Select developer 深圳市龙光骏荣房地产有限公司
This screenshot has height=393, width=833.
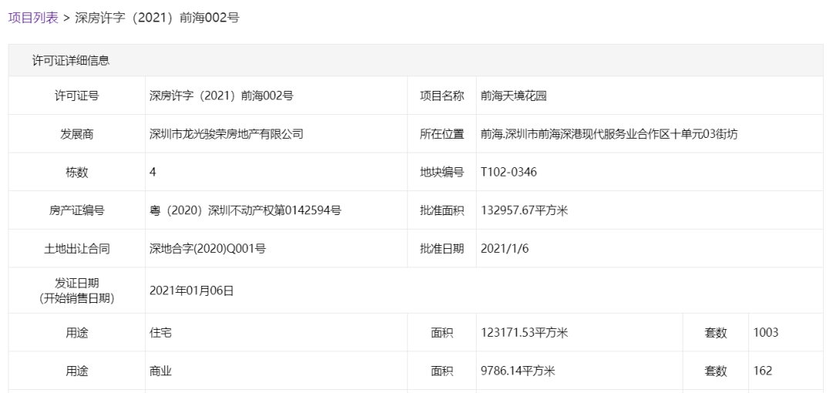pyautogui.click(x=226, y=134)
